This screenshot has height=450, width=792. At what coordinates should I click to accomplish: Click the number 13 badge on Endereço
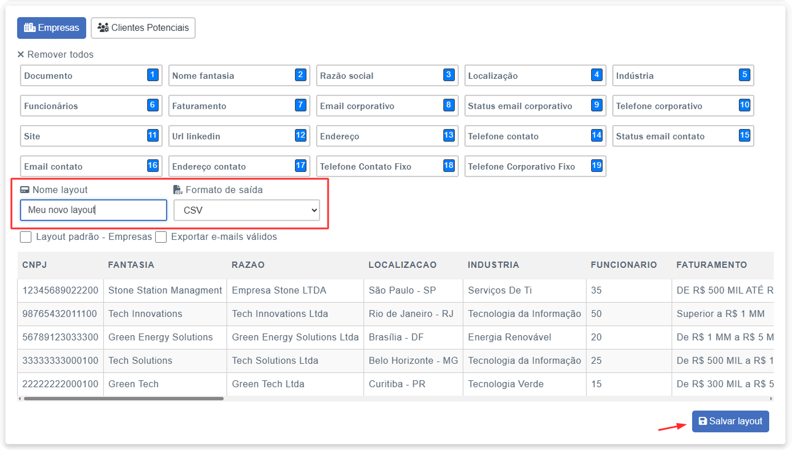(x=448, y=135)
